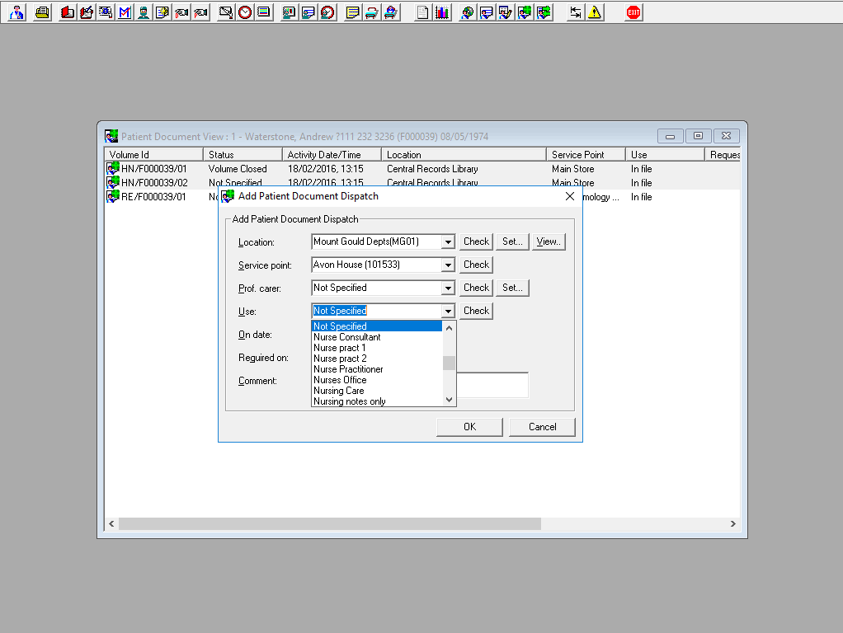The height and width of the screenshot is (633, 843).
Task: Open the Location combo box in dialog
Action: point(448,241)
